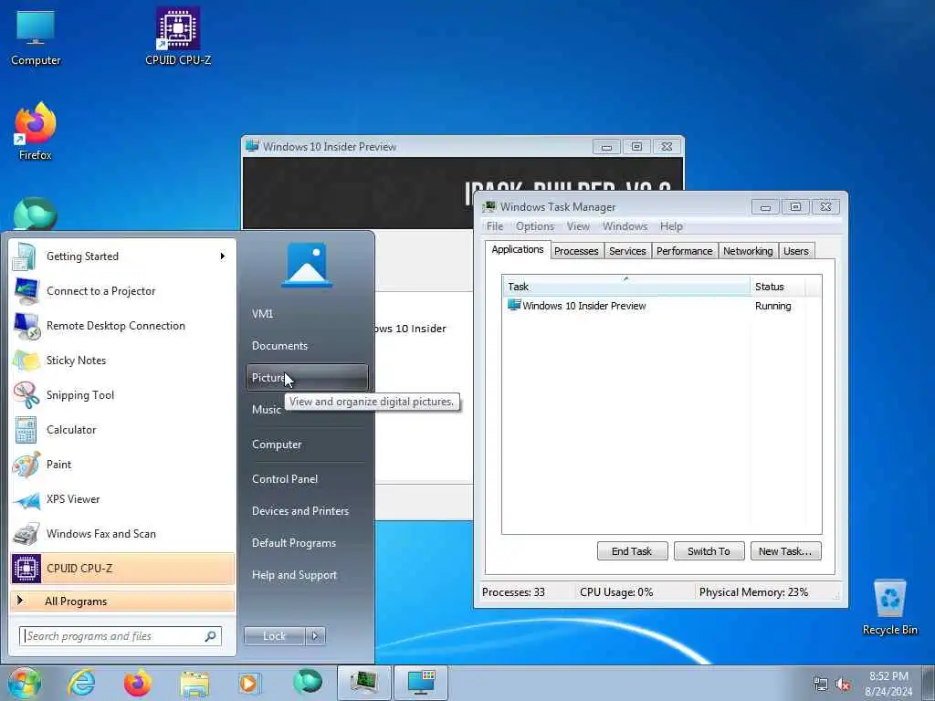Open the VM1 user folder link
Viewport: 935px width, 701px height.
pyautogui.click(x=307, y=314)
